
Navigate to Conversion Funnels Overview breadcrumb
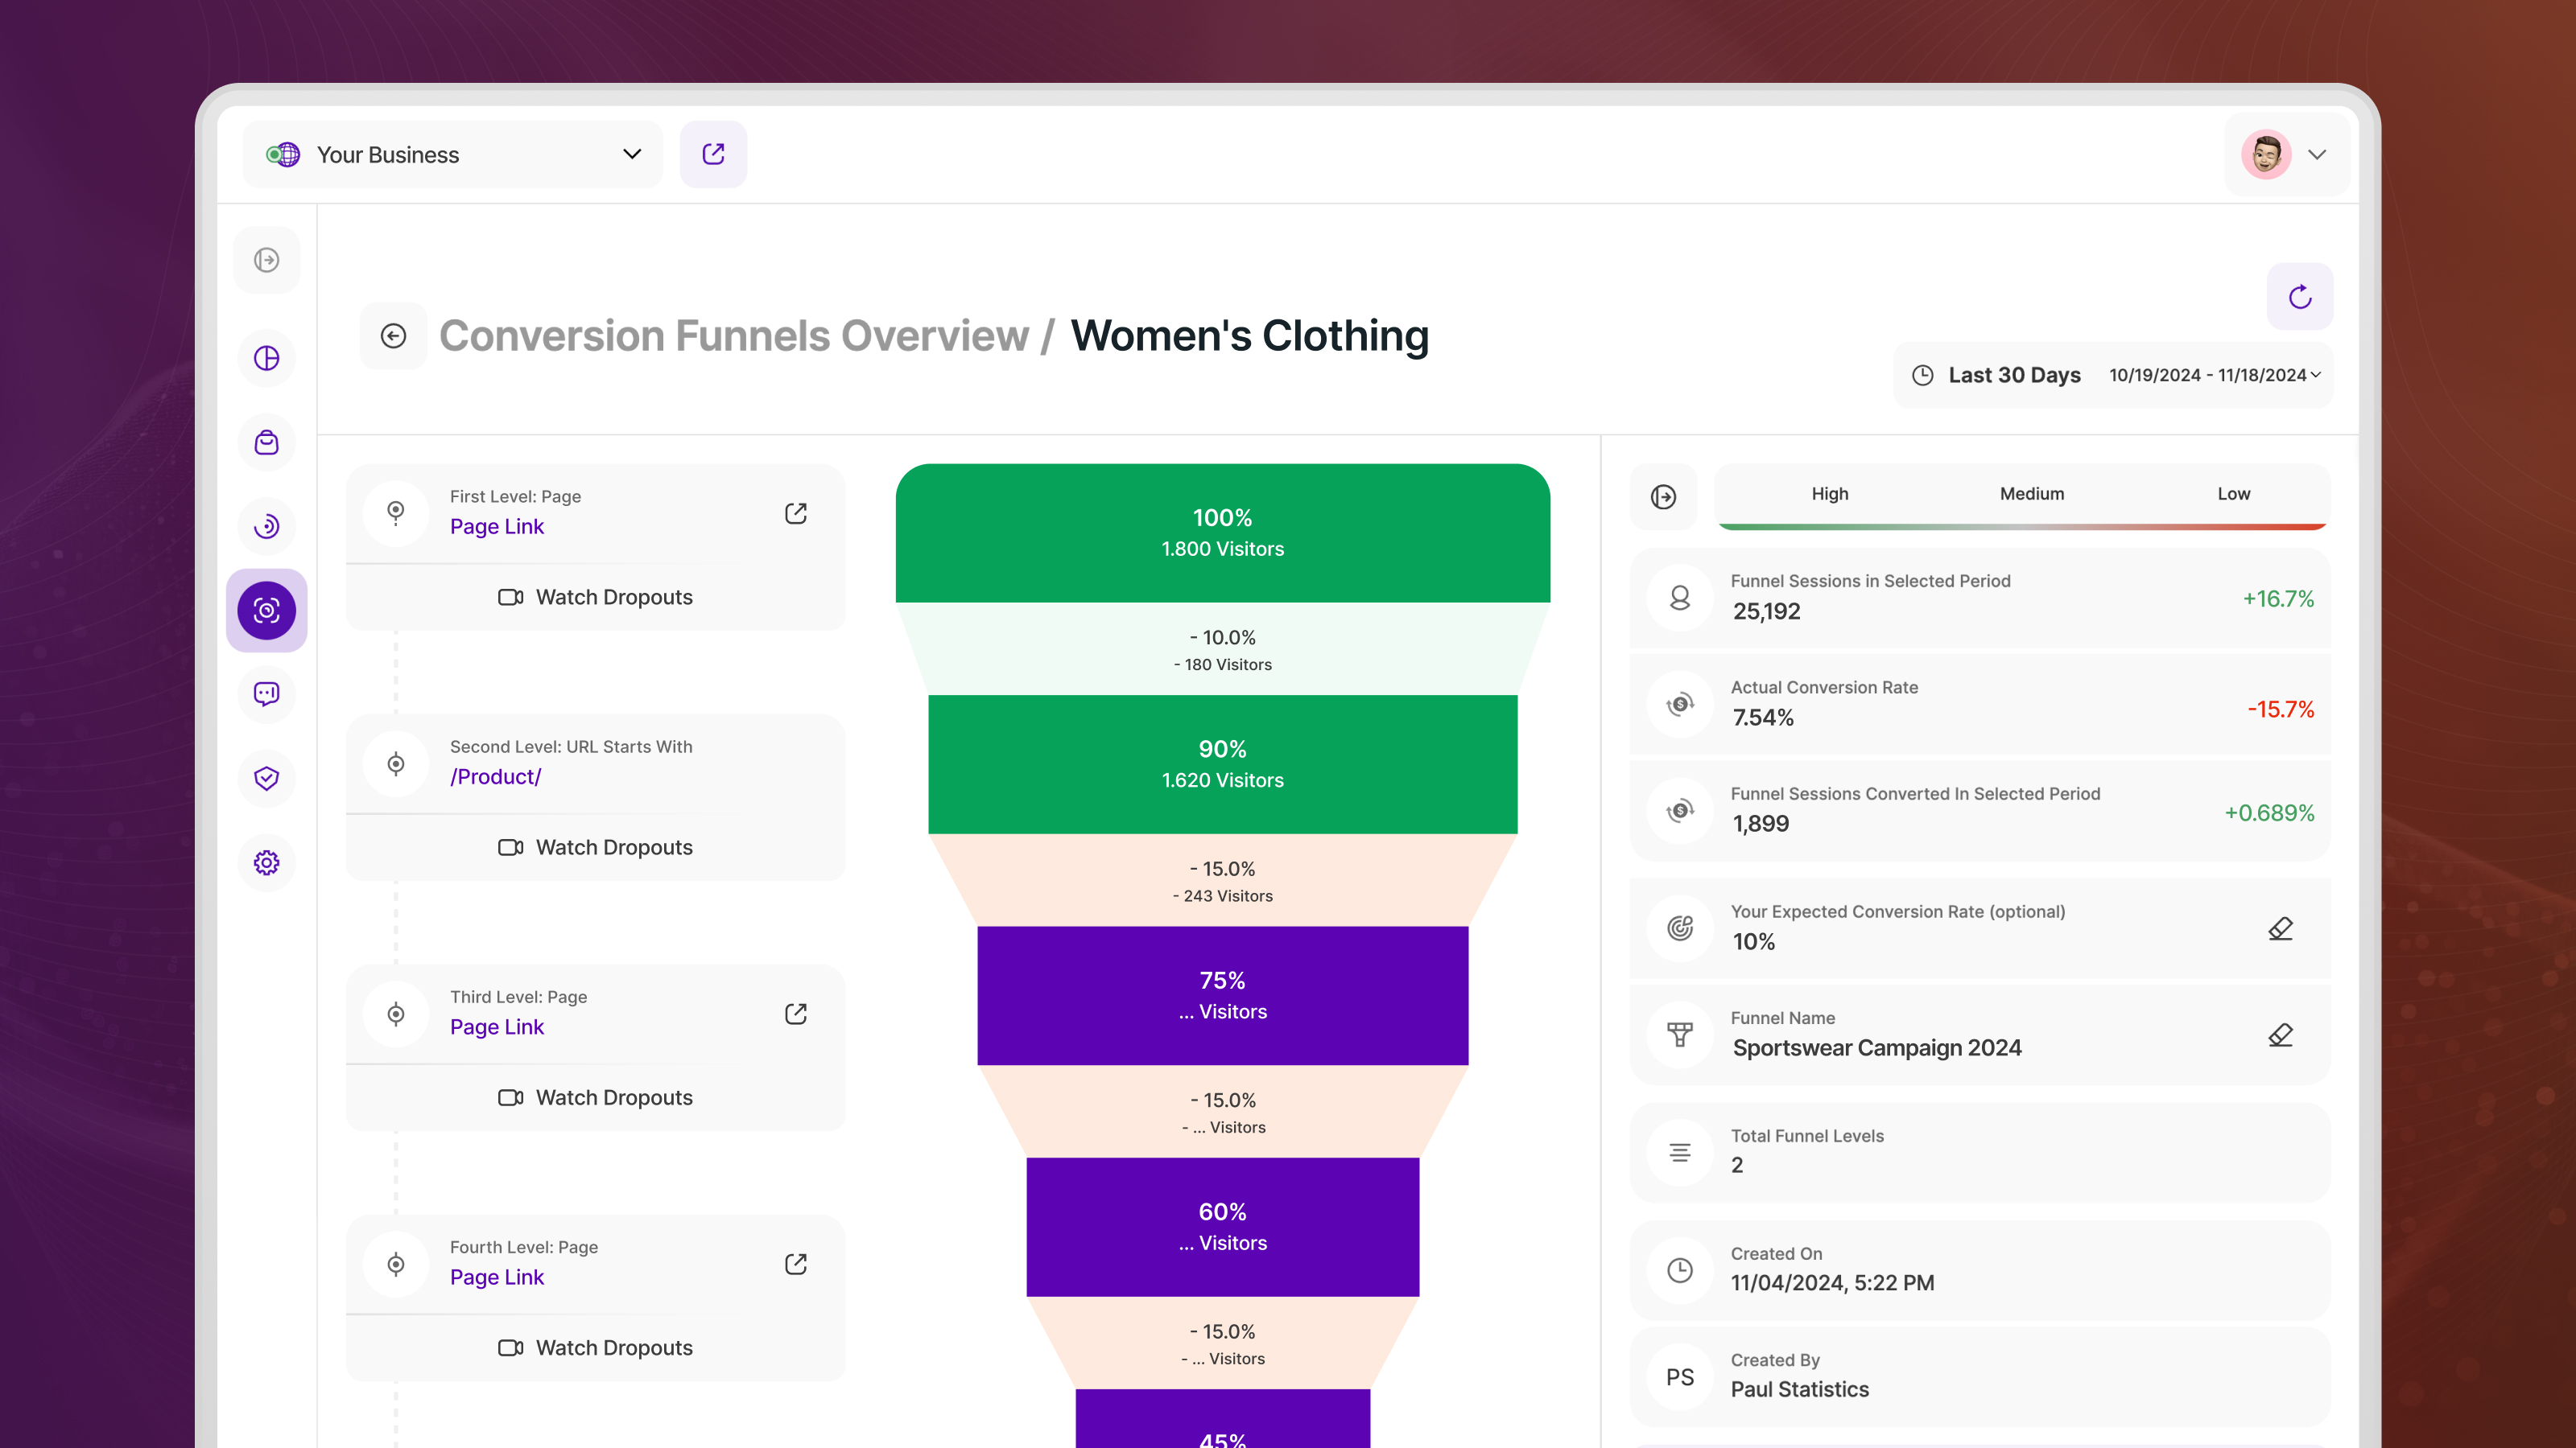point(734,335)
